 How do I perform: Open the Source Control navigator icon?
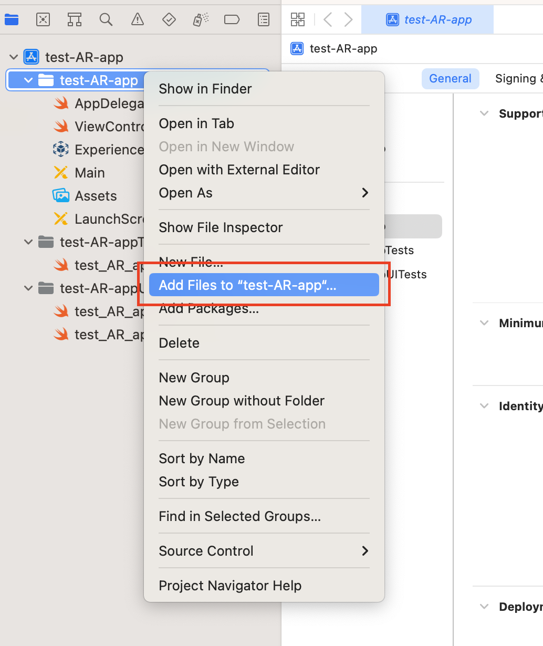click(43, 20)
